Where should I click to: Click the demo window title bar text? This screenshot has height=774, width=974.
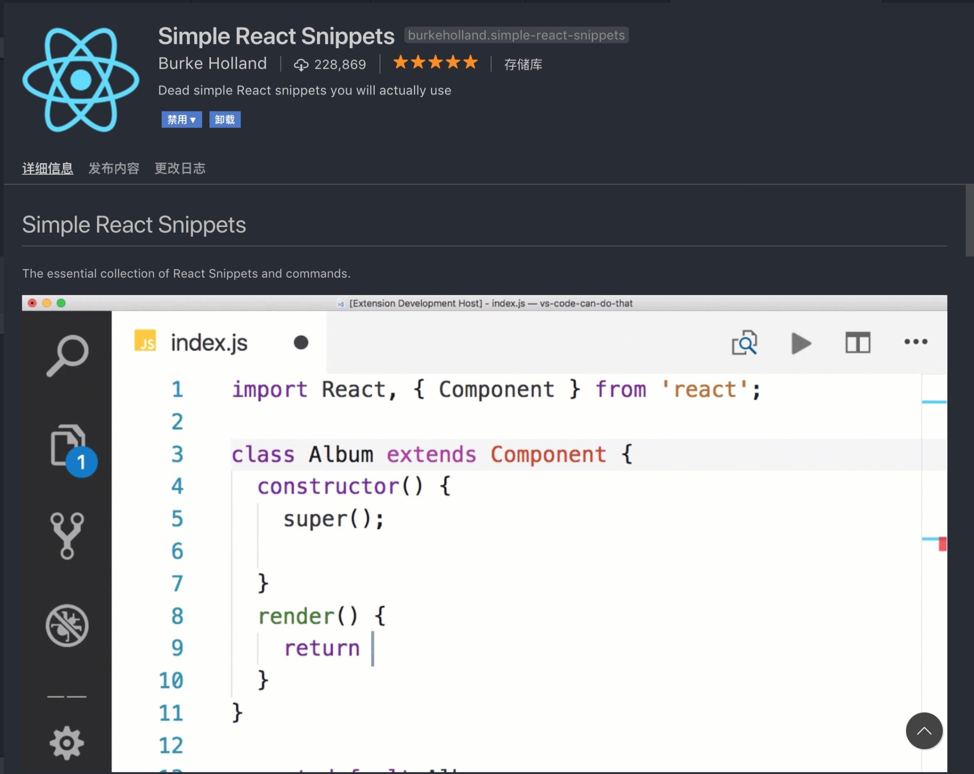(491, 303)
